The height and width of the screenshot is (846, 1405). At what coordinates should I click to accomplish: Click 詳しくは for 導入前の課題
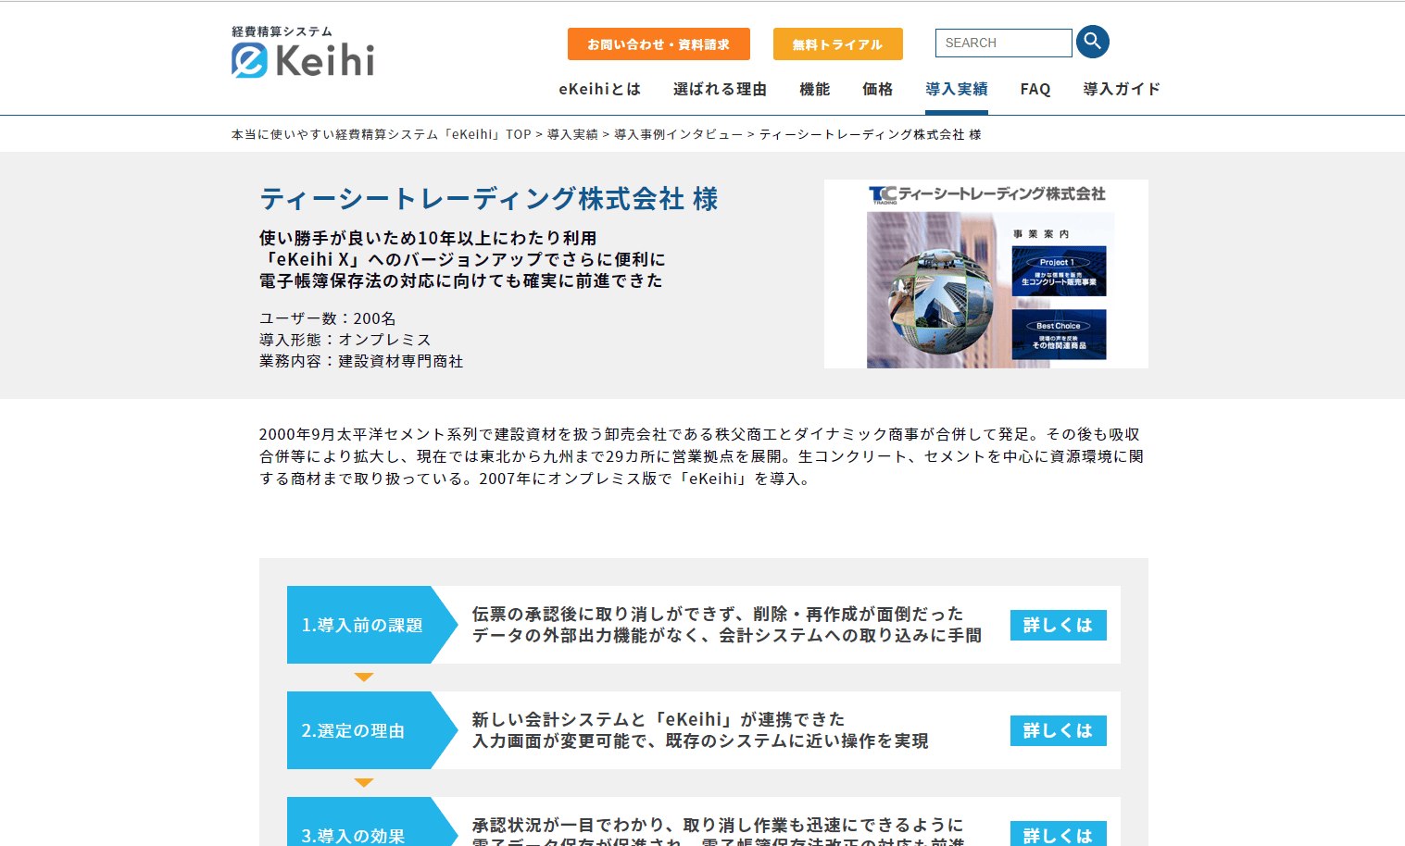(1058, 625)
